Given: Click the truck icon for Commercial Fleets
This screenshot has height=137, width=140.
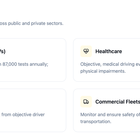Looking at the screenshot, I should [86, 102].
